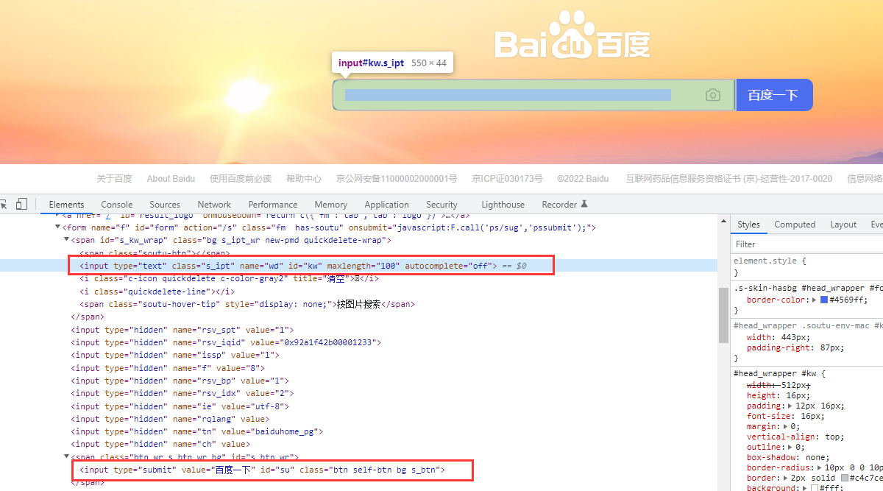Viewport: 883px width, 491px height.
Task: Select the Memory tab
Action: 331,205
